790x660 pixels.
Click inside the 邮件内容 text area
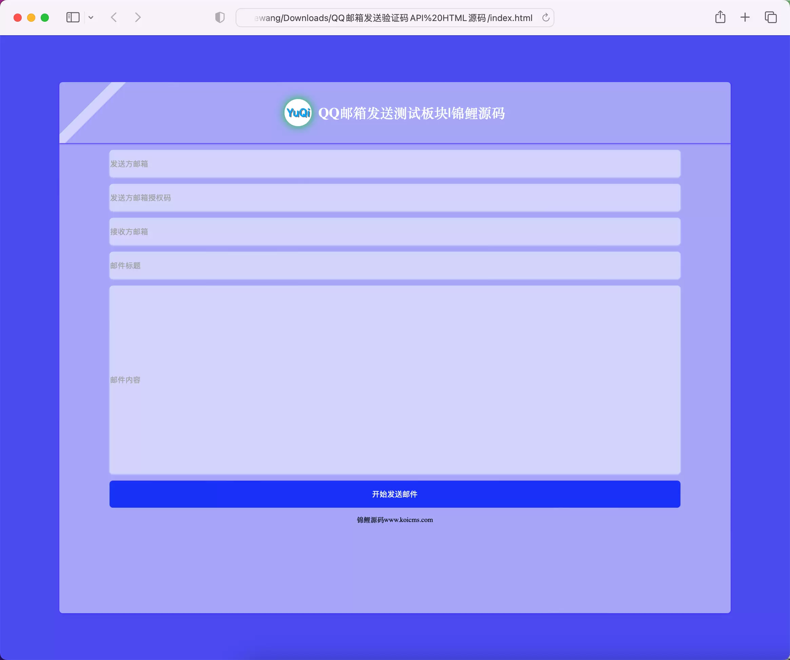(395, 380)
